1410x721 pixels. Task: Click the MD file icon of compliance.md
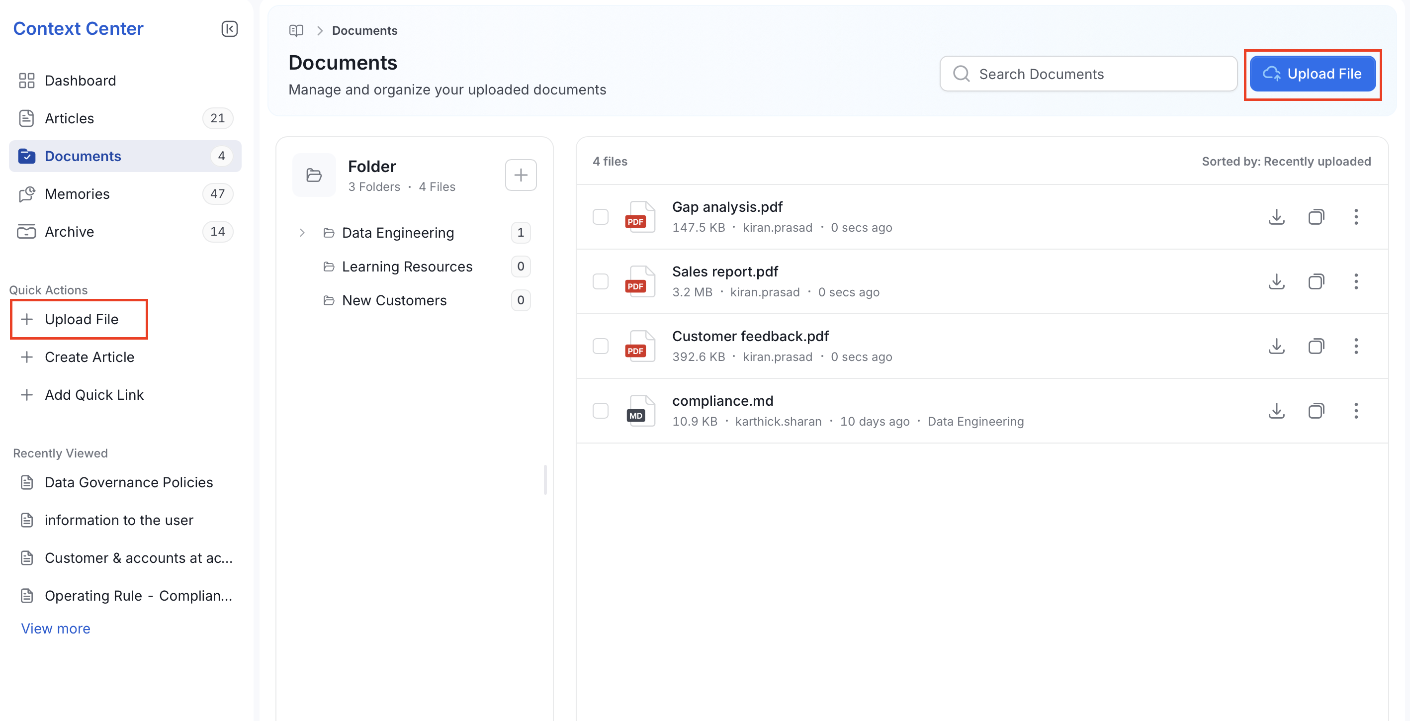click(x=640, y=411)
